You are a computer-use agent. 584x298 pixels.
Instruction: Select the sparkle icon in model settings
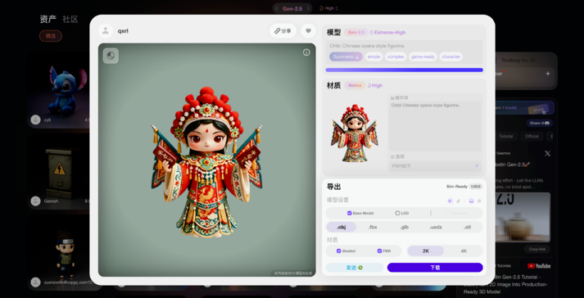(x=450, y=201)
